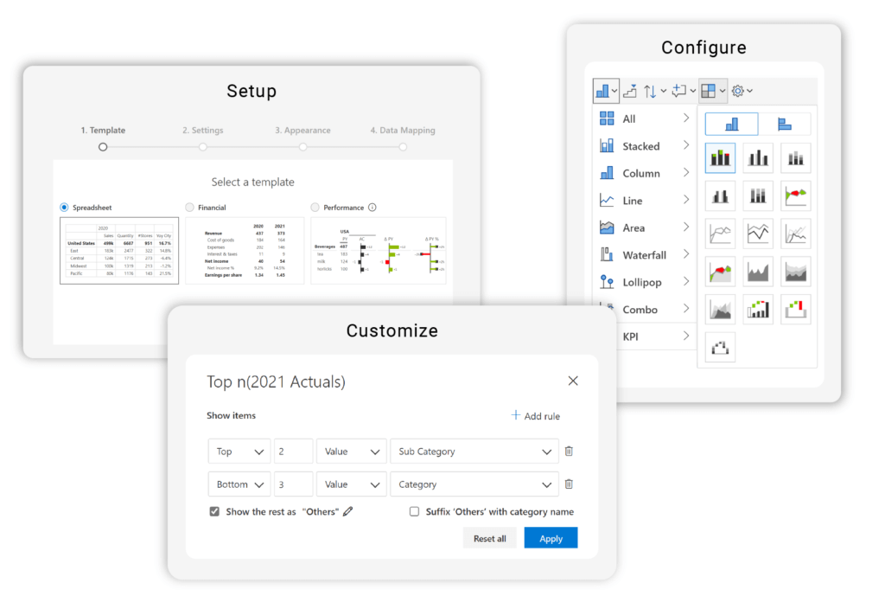
Task: Apply the Top n rules
Action: coord(551,537)
